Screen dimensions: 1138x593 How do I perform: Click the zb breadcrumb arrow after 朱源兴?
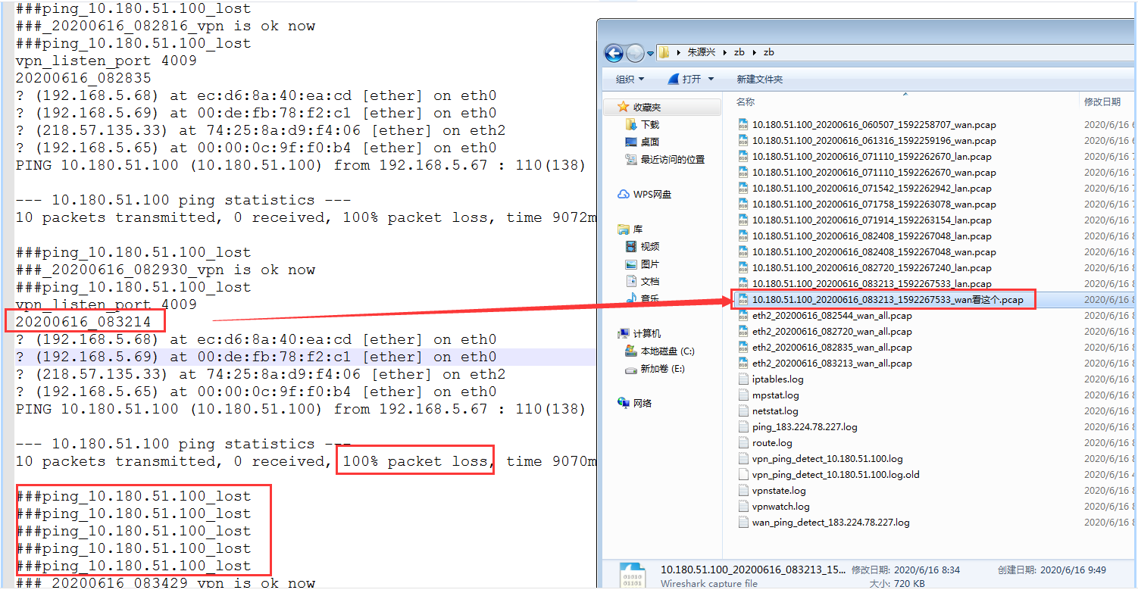[726, 53]
